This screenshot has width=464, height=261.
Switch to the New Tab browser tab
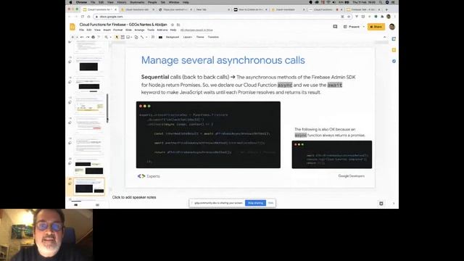[x=212, y=9]
